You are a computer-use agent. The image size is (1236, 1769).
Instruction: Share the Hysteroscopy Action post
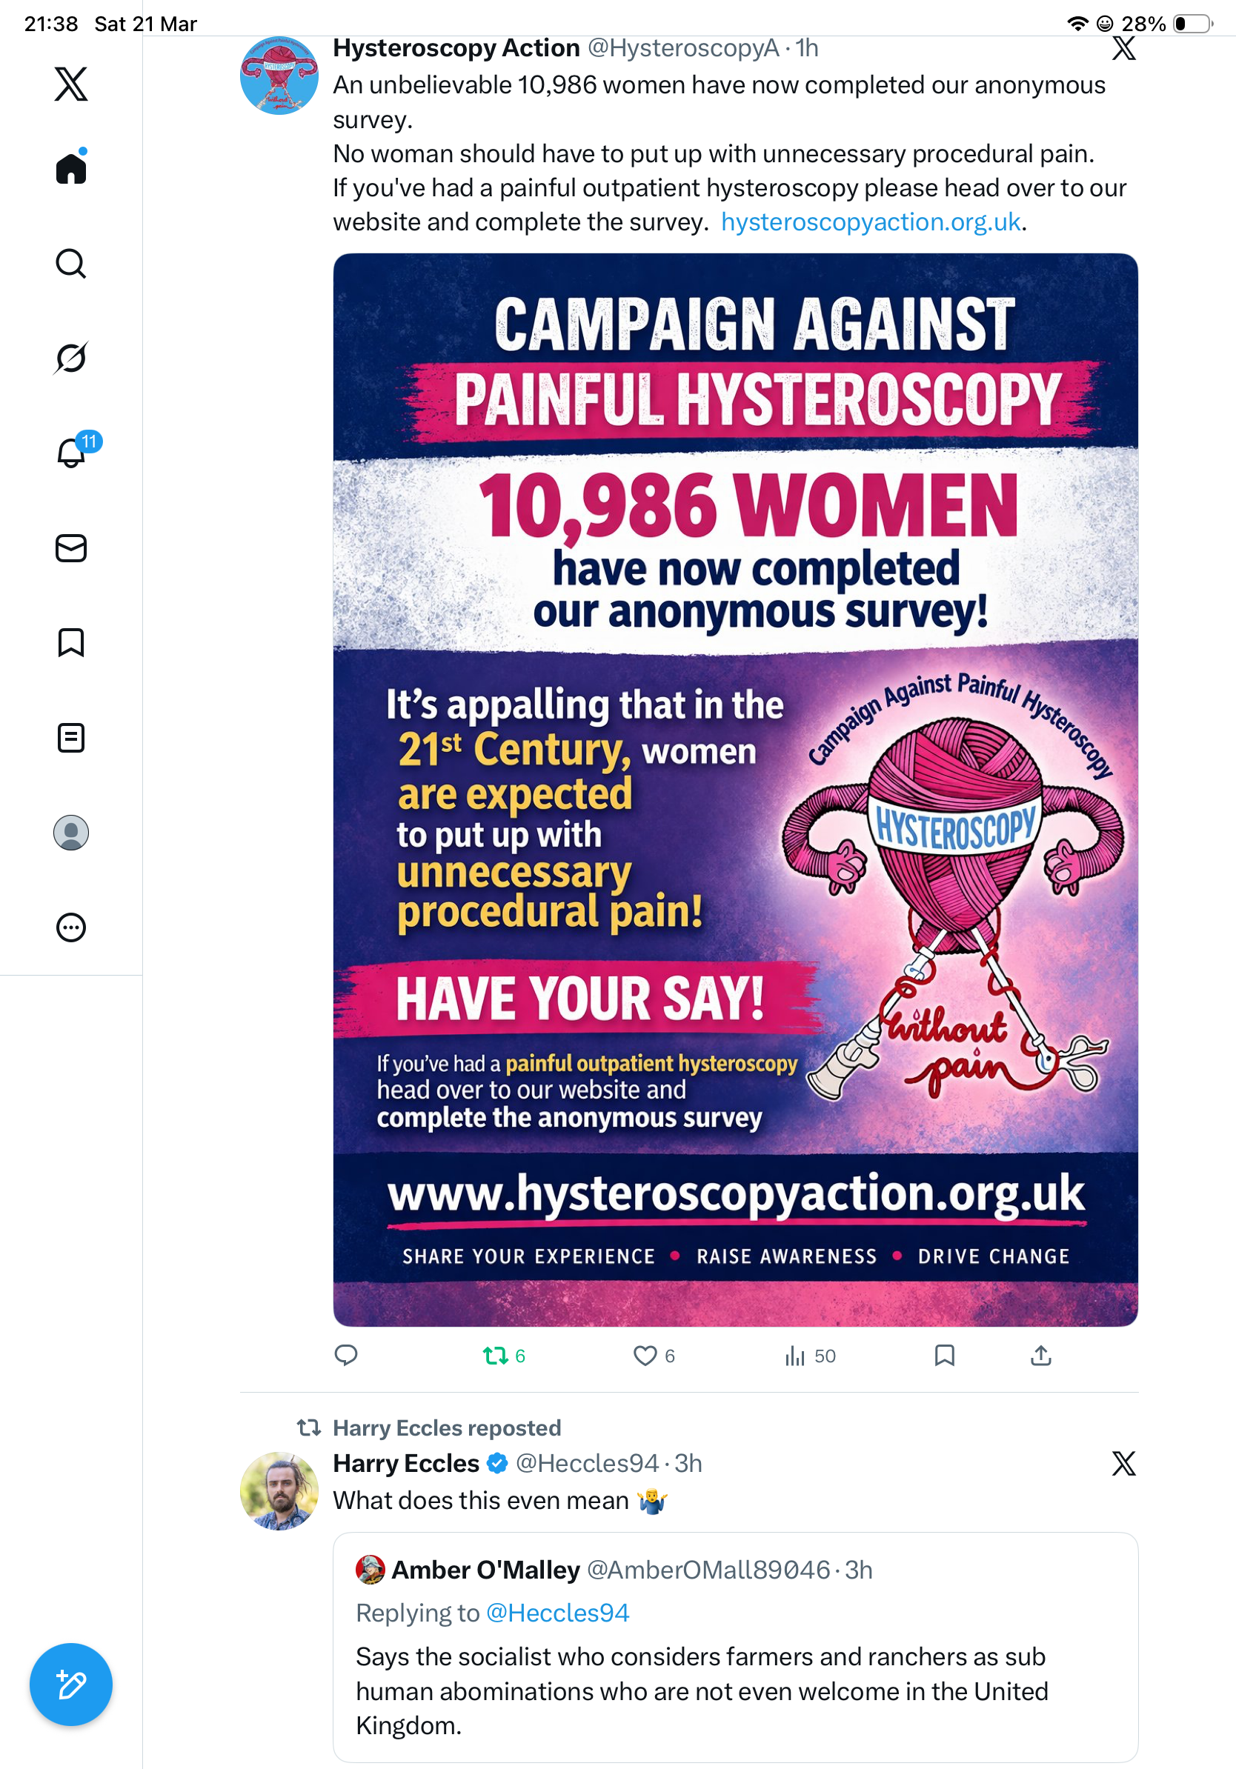1041,1355
